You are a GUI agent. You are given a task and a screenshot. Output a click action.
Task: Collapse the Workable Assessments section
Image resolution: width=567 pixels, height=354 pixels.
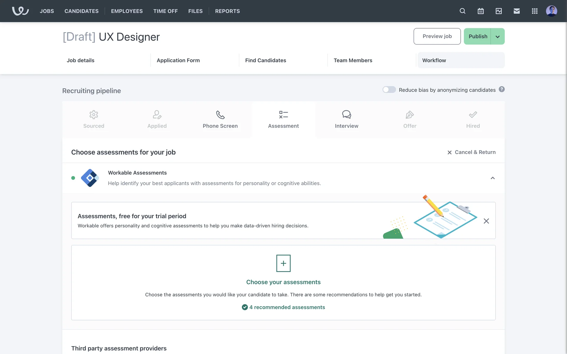[493, 178]
